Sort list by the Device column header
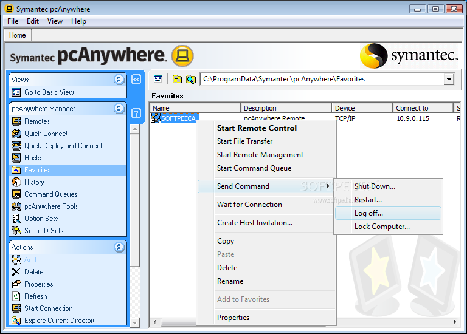This screenshot has width=467, height=334. [x=362, y=108]
